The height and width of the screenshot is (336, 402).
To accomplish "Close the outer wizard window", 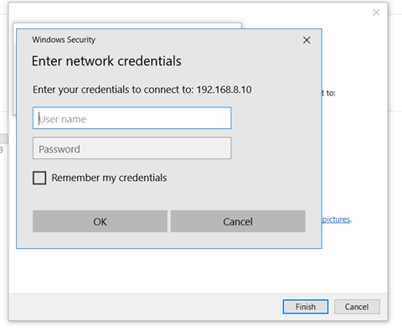I will tap(376, 13).
